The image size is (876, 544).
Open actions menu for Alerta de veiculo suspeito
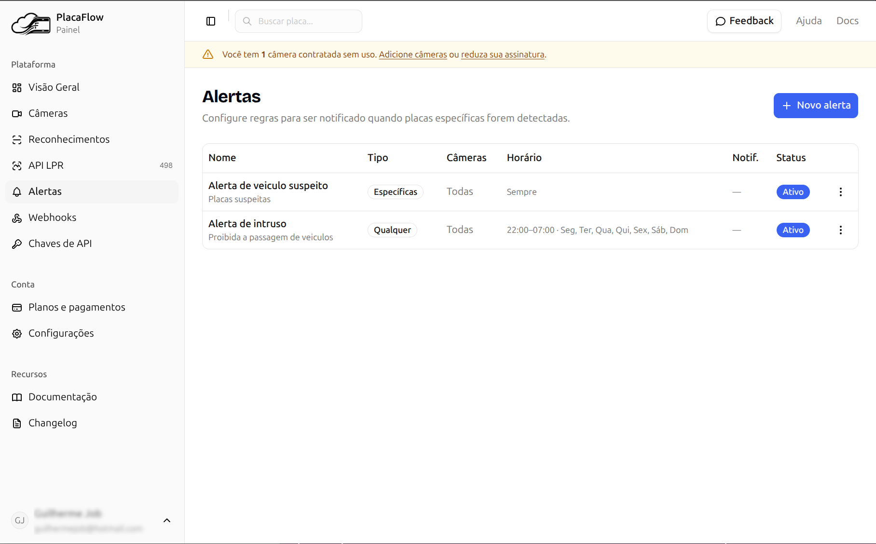click(840, 192)
